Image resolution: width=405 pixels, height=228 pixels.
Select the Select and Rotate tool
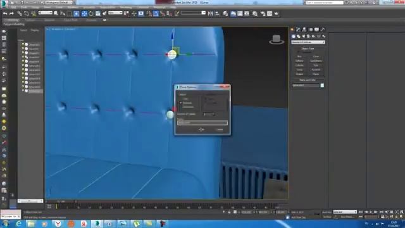point(91,13)
